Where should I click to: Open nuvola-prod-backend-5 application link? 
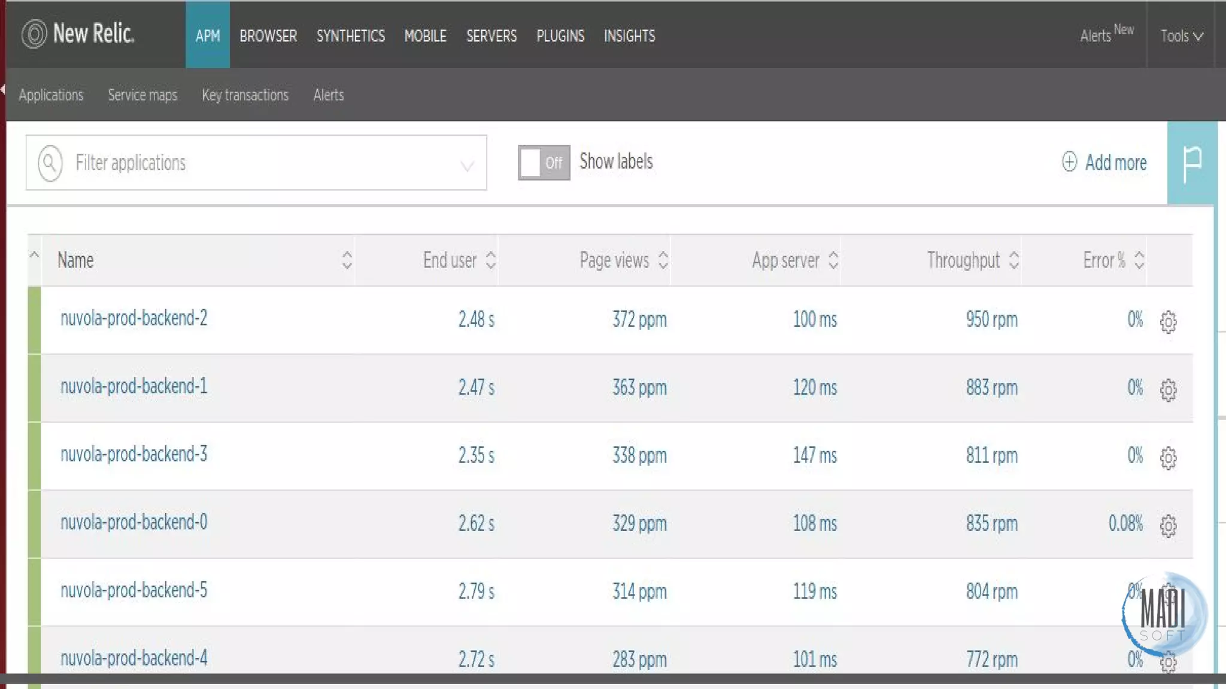[x=133, y=590]
